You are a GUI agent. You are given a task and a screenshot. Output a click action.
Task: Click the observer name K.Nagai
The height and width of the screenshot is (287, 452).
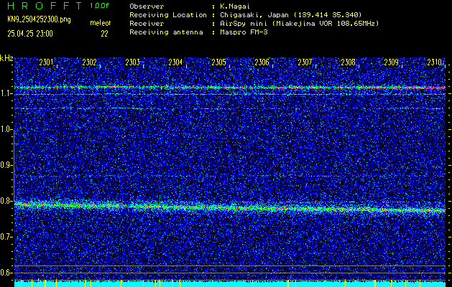point(234,6)
